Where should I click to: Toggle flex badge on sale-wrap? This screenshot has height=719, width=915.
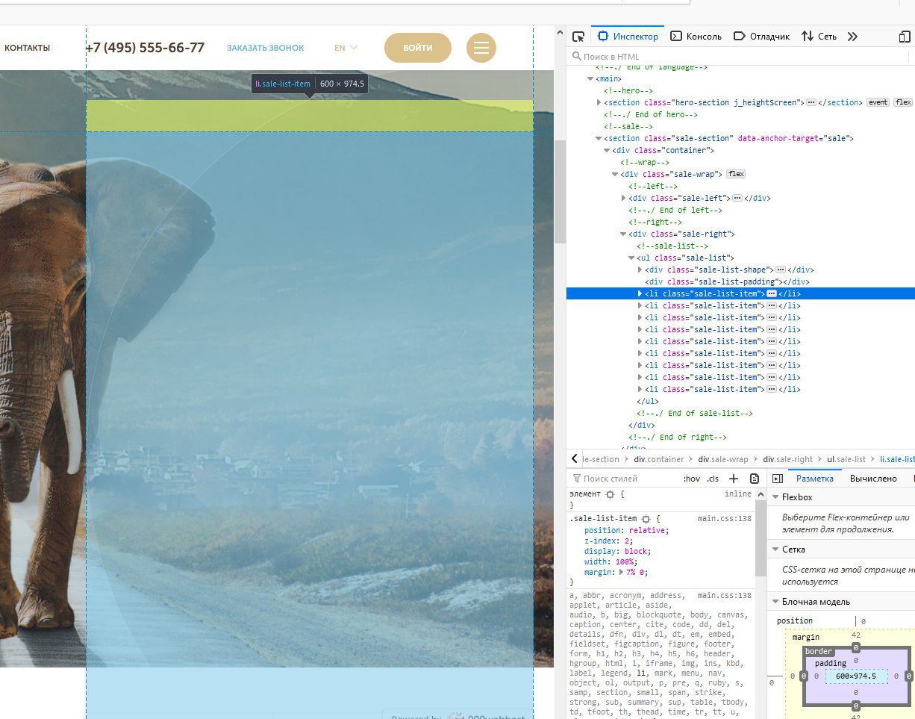coord(736,174)
